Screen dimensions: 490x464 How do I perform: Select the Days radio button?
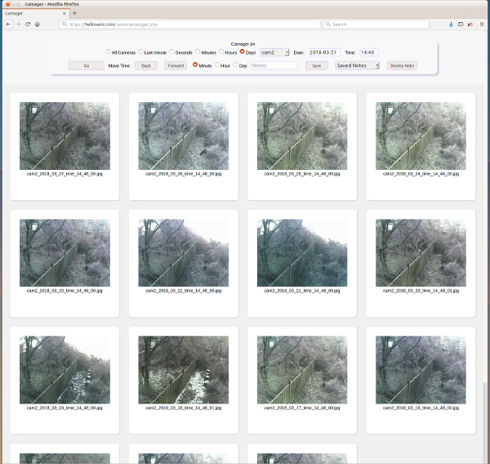[x=243, y=51]
